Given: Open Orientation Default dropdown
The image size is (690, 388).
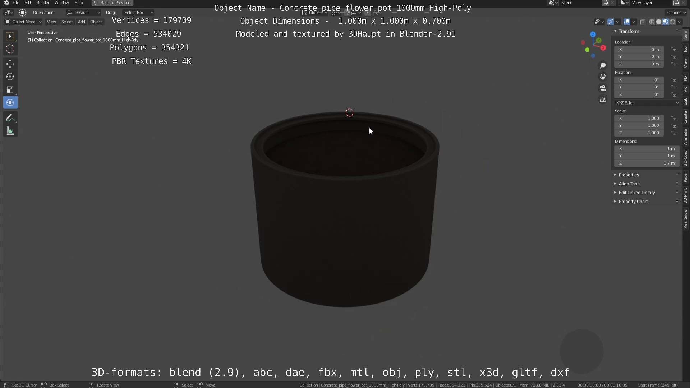Looking at the screenshot, I should [x=83, y=13].
